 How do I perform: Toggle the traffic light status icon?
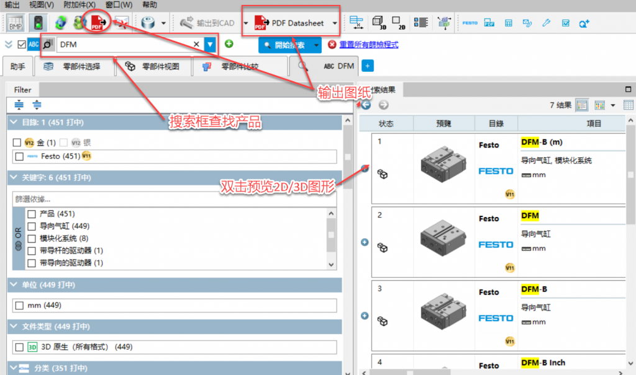point(38,23)
